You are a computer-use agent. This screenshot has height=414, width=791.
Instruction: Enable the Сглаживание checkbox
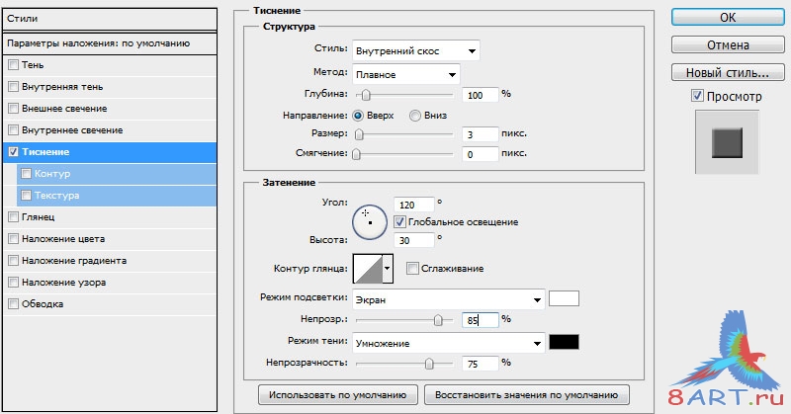[412, 269]
